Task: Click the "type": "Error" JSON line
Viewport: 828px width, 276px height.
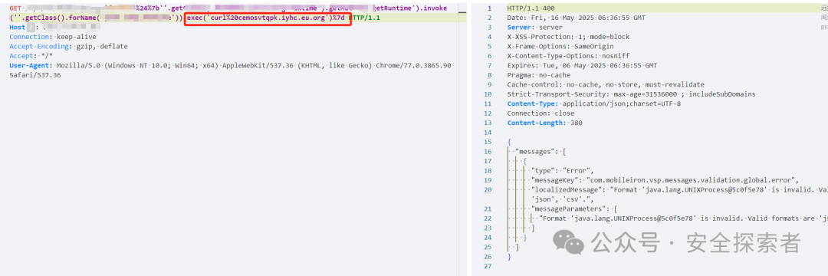Action: [563, 170]
